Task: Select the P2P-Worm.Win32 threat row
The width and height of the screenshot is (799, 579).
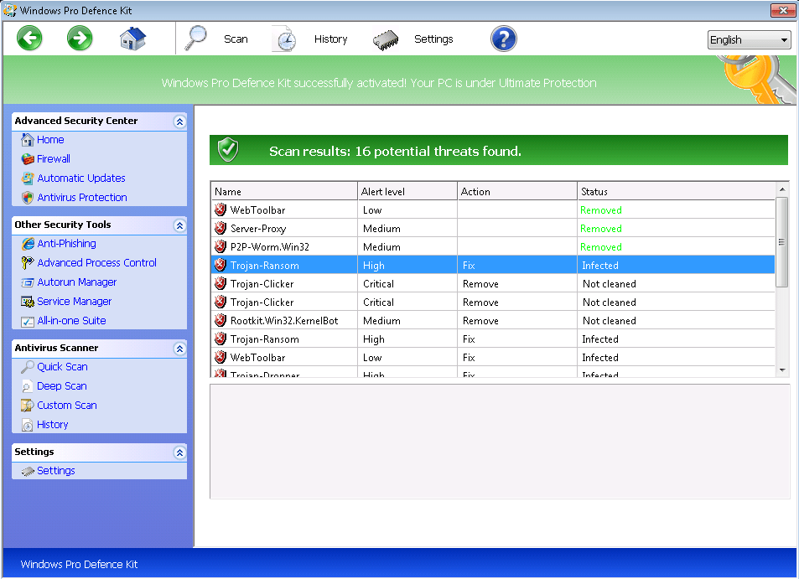Action: [x=270, y=247]
